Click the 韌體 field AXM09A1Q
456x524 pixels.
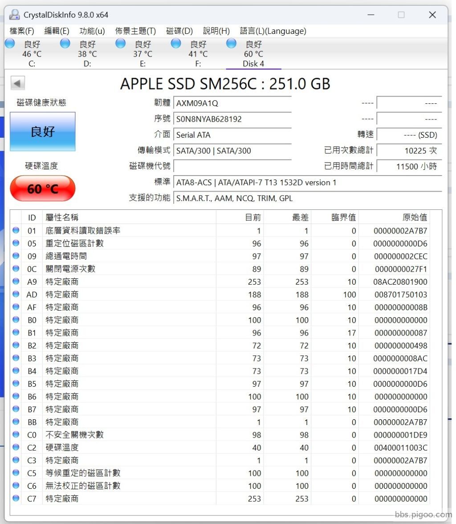pos(232,103)
